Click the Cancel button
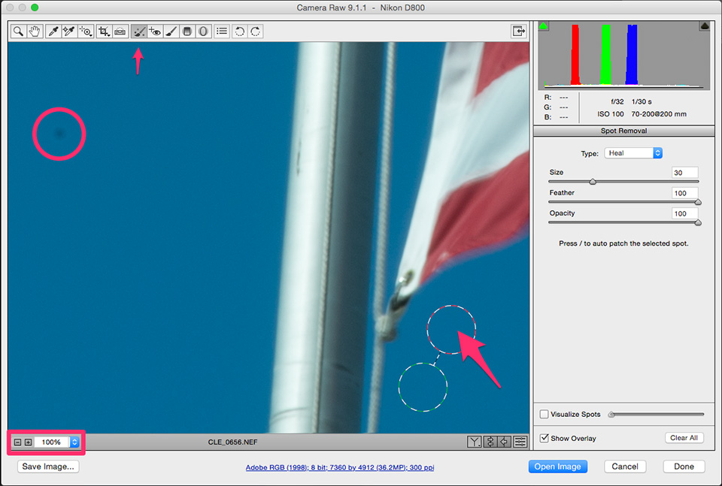Viewport: 722px width, 486px height. [x=625, y=466]
